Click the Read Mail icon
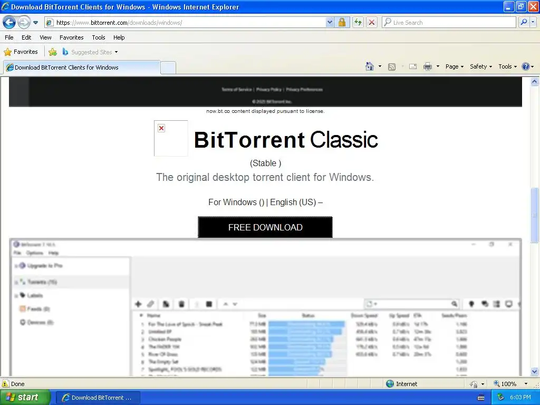Screen dimensions: 540x405 pyautogui.click(x=413, y=66)
